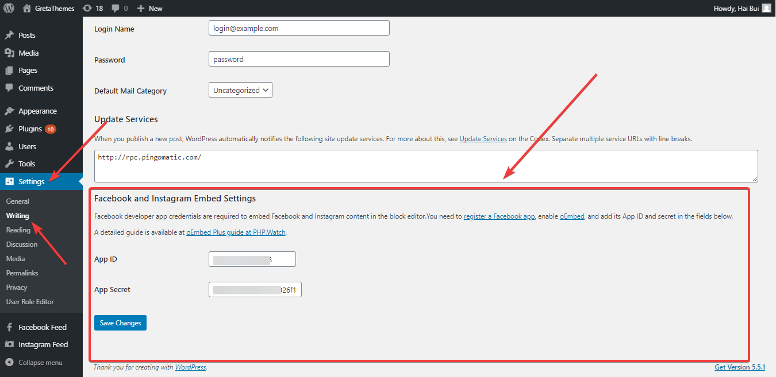
Task: Click New in the admin bar
Action: pos(155,8)
